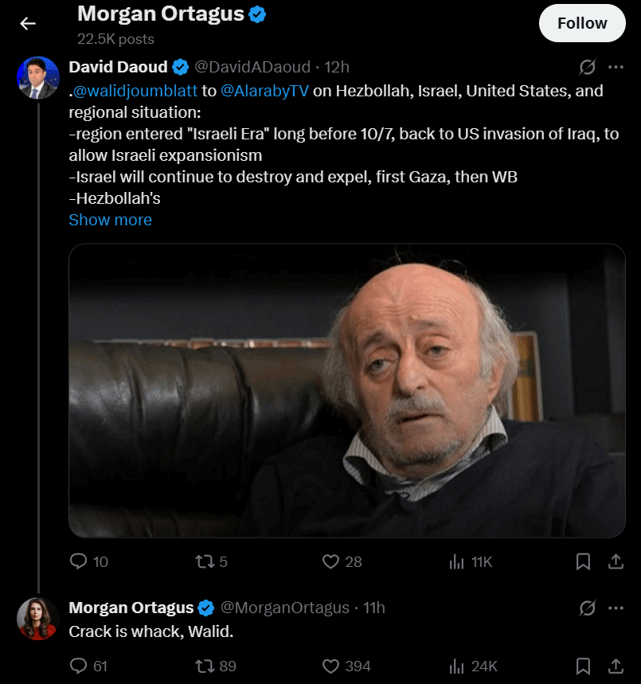This screenshot has height=684, width=641.
Task: Bookmark Morgan Ortagus's reply
Action: (x=583, y=666)
